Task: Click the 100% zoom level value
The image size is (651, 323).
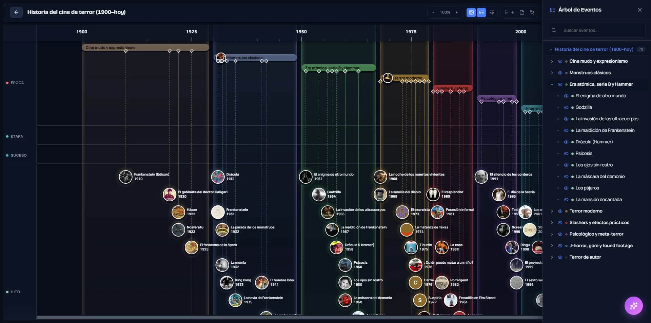Action: coord(445,12)
